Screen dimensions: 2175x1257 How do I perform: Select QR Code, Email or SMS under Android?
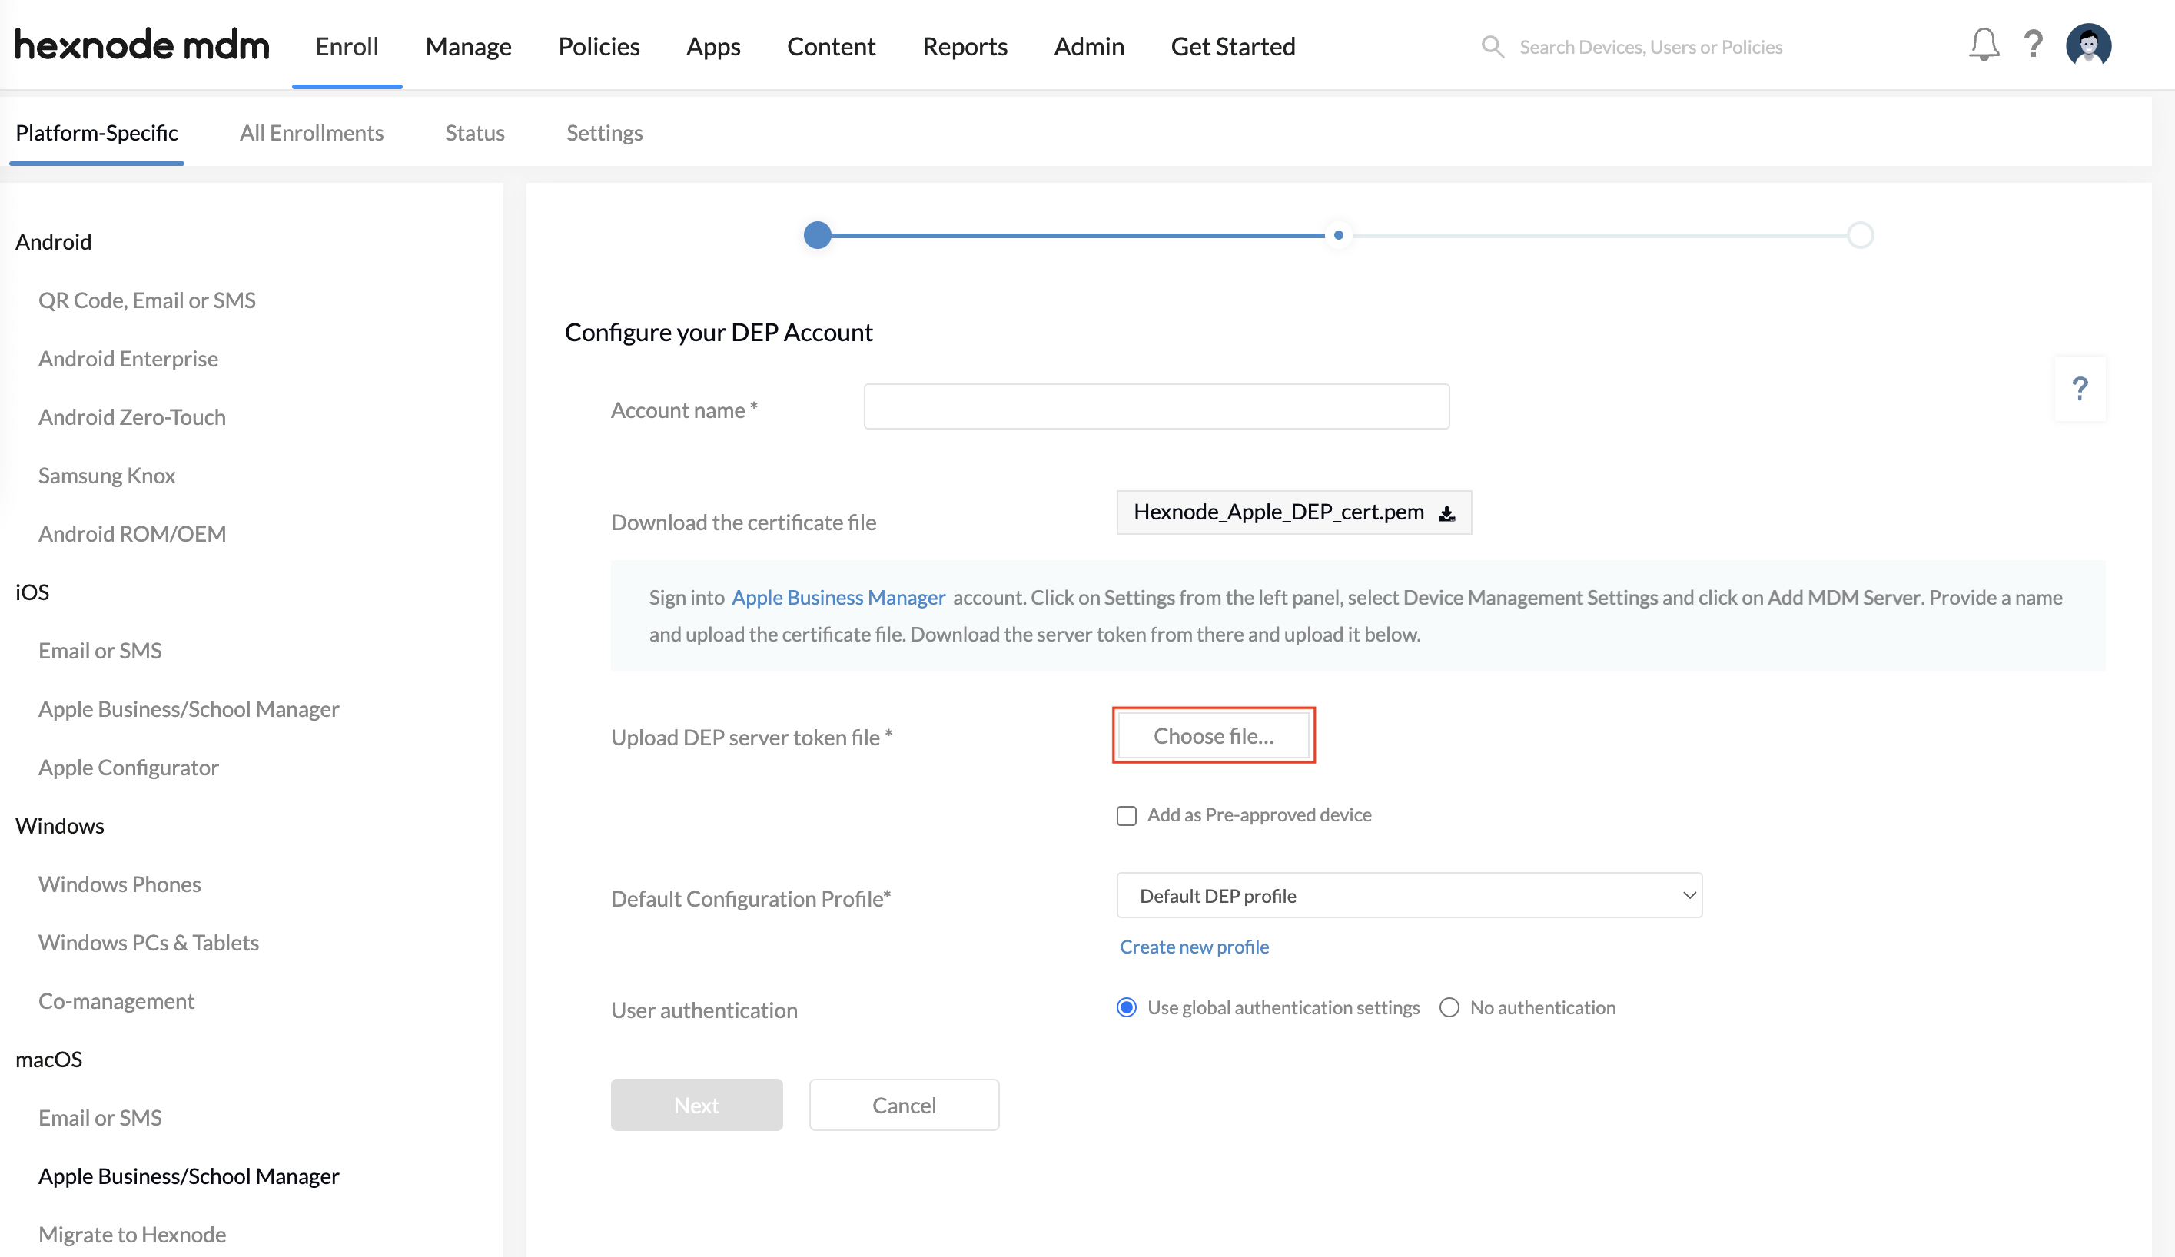pos(147,300)
